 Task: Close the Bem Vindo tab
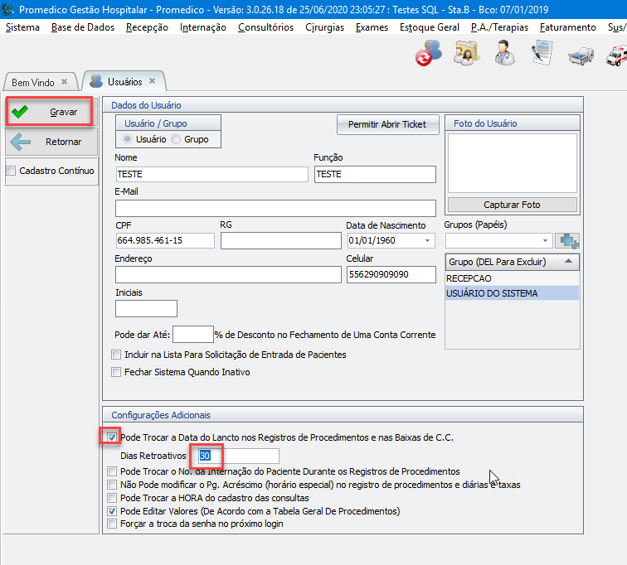coord(65,82)
